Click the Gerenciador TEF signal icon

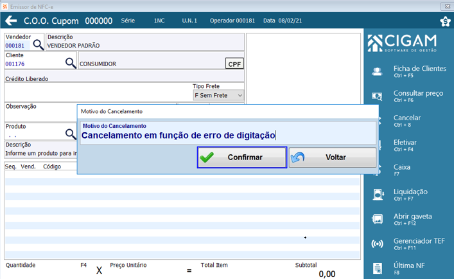[378, 244]
